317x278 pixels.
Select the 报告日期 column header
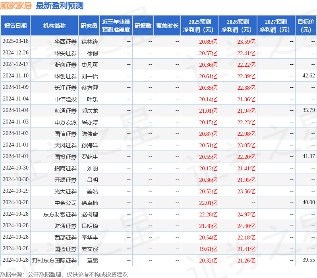coord(15,26)
